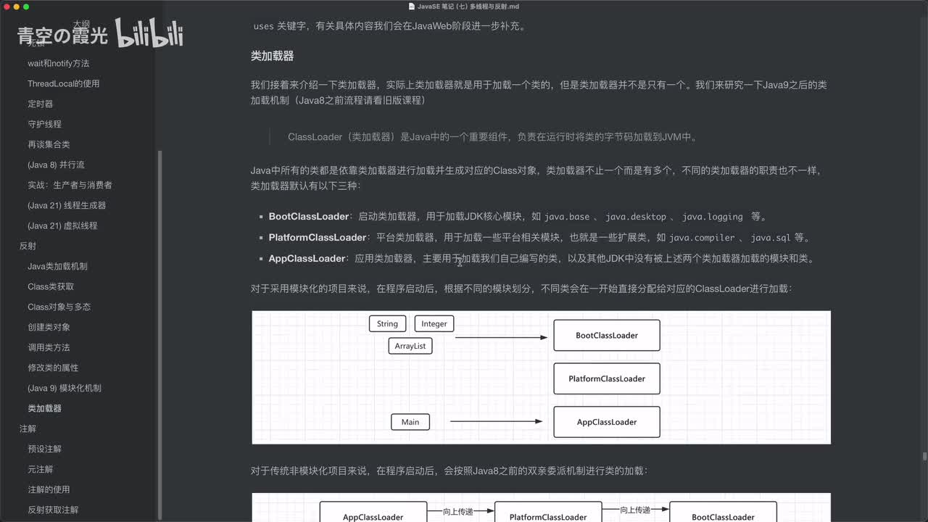Select 'ThreadLocal的使用' in the sidebar outline

(64, 83)
